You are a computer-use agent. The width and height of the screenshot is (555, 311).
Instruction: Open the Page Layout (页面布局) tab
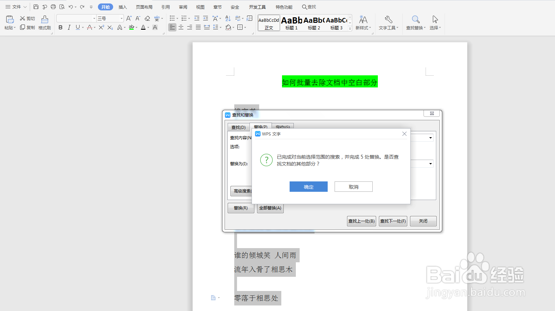coord(144,7)
